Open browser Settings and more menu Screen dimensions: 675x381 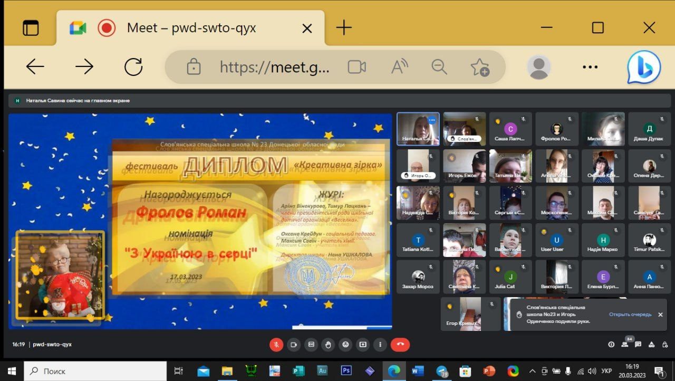click(x=590, y=67)
